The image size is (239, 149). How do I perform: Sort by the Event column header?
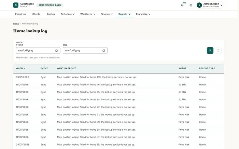click(44, 68)
